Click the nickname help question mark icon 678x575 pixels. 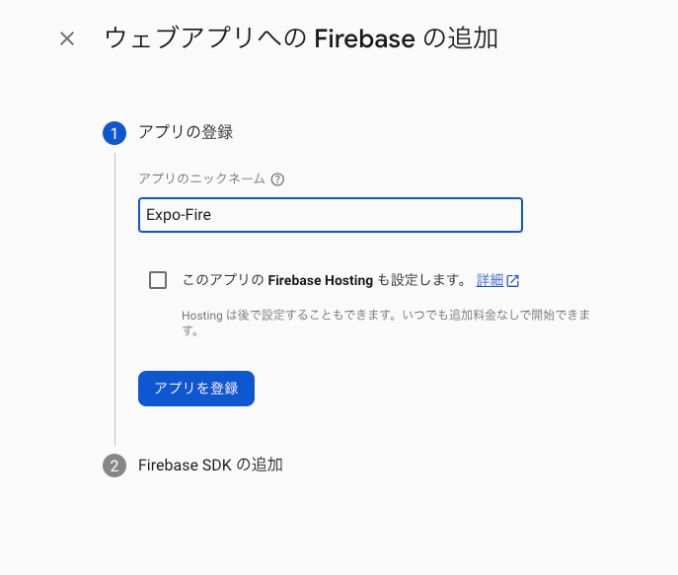click(277, 180)
